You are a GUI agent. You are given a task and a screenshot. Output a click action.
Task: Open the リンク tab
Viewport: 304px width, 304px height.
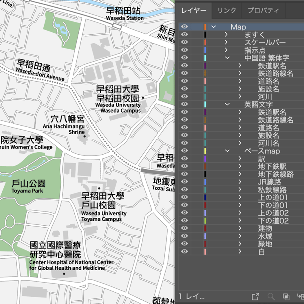point(227,10)
